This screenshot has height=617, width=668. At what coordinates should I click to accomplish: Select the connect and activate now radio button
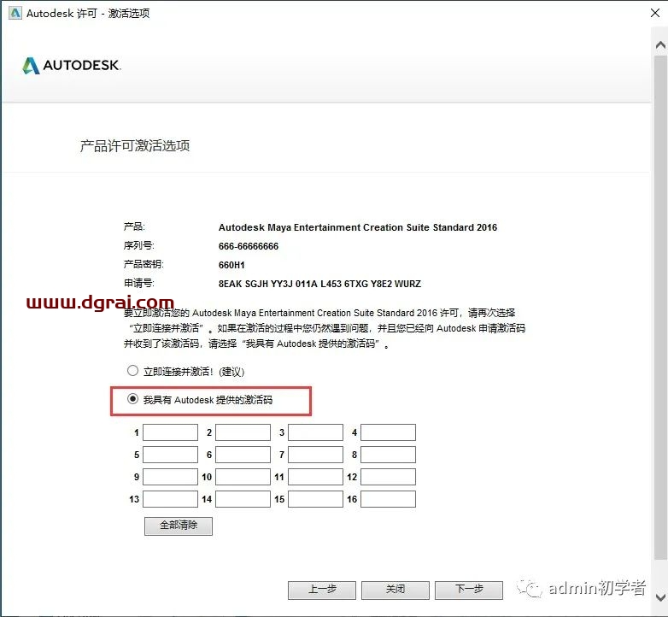(x=133, y=371)
